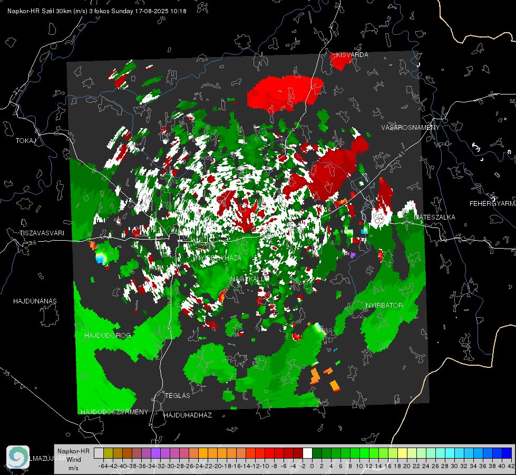516x475 pixels.
Task: Click the FEHÉRGYARMAT city label
Action: click(493, 204)
